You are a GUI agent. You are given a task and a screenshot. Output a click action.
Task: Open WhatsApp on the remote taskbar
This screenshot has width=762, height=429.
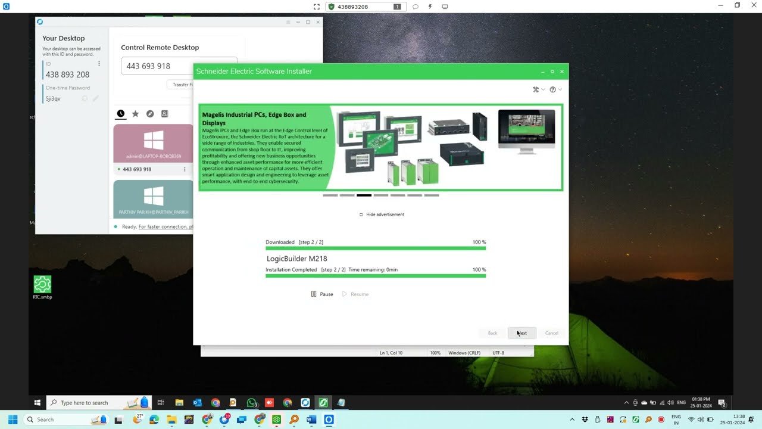(x=251, y=403)
